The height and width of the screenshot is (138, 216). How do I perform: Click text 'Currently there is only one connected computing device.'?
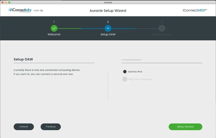tap(47, 70)
